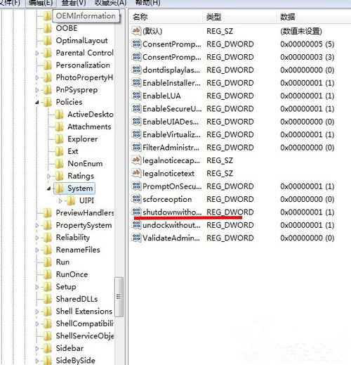Image resolution: width=351 pixels, height=365 pixels.
Task: Select the ValidateAdmin DWORD value icon
Action: [x=136, y=238]
